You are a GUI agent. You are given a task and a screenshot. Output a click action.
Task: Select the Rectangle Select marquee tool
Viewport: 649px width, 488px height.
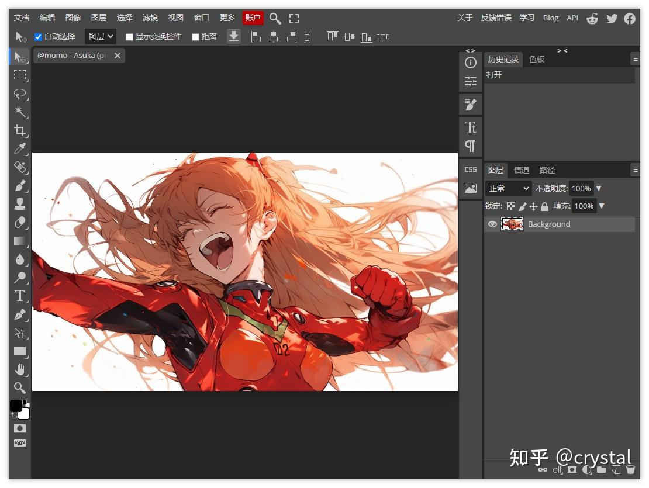(19, 75)
